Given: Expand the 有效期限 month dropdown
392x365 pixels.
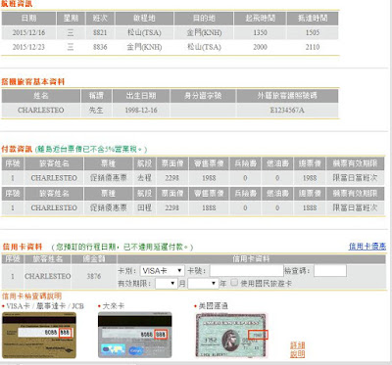Looking at the screenshot, I should tap(167, 284).
